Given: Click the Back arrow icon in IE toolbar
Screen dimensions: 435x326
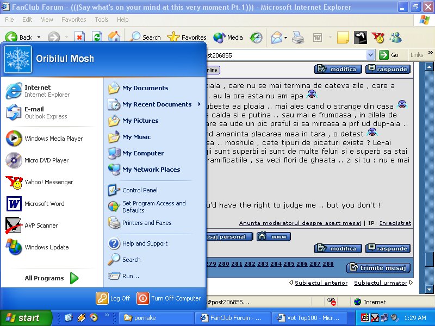Looking at the screenshot, I should [11, 37].
